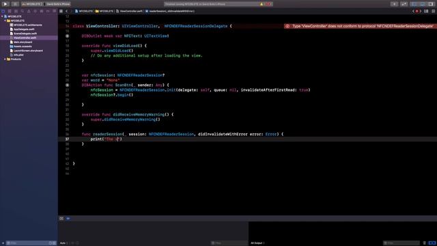Expand the Products folder
This screenshot has width=437, height=246.
point(5,59)
